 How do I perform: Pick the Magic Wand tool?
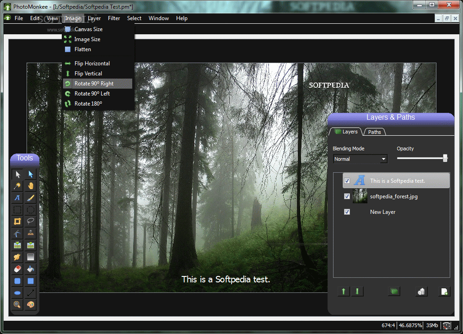click(17, 186)
